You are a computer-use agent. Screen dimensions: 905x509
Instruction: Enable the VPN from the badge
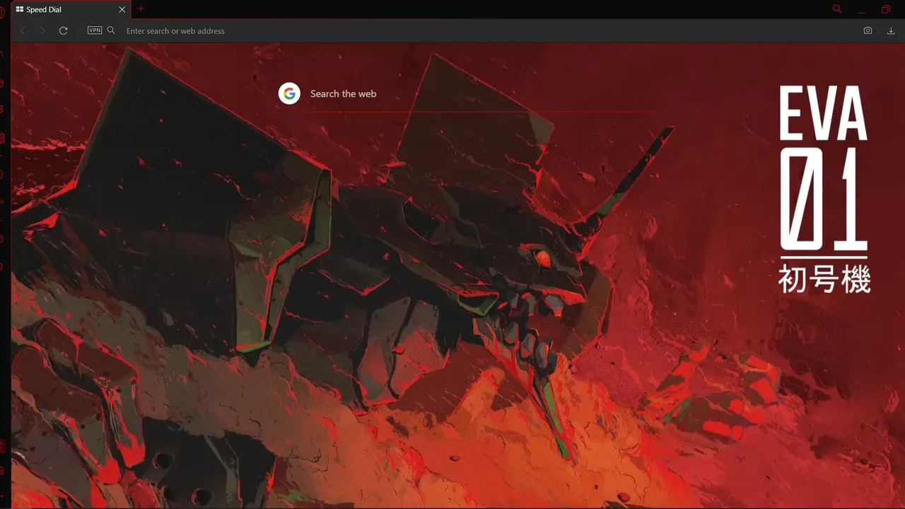click(x=94, y=30)
